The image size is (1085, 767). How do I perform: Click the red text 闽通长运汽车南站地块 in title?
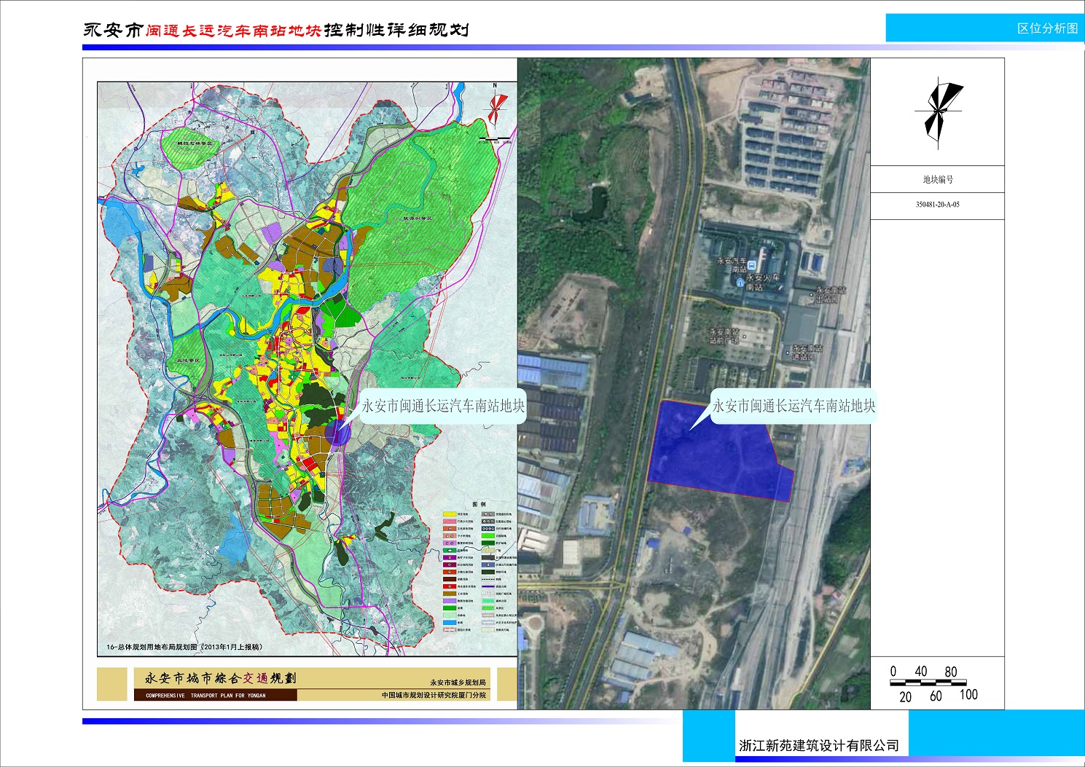point(233,31)
